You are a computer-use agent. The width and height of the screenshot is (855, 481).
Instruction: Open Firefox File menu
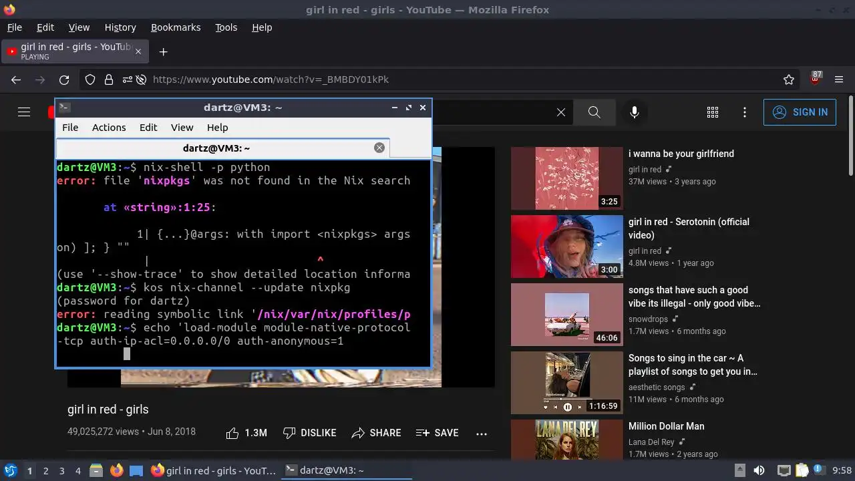pyautogui.click(x=14, y=27)
